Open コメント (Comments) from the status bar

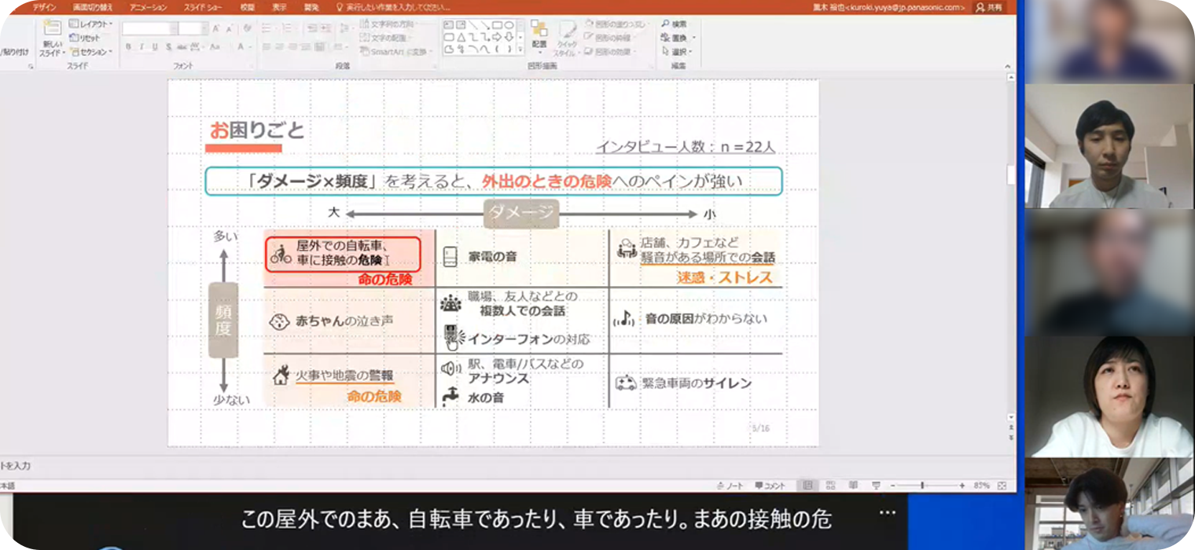click(x=770, y=485)
